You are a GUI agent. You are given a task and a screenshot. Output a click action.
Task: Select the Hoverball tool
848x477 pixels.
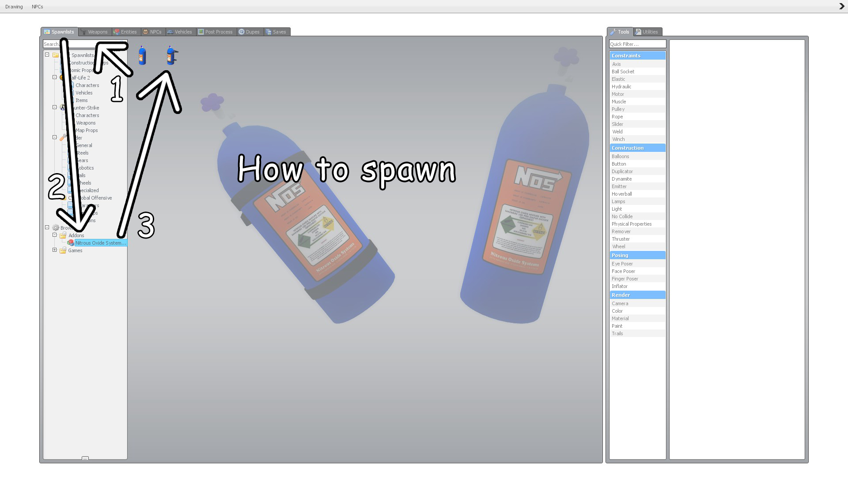[637, 194]
